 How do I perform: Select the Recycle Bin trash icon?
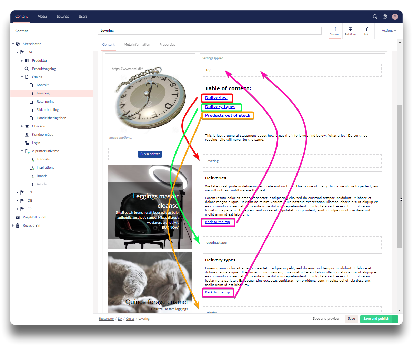tap(18, 226)
